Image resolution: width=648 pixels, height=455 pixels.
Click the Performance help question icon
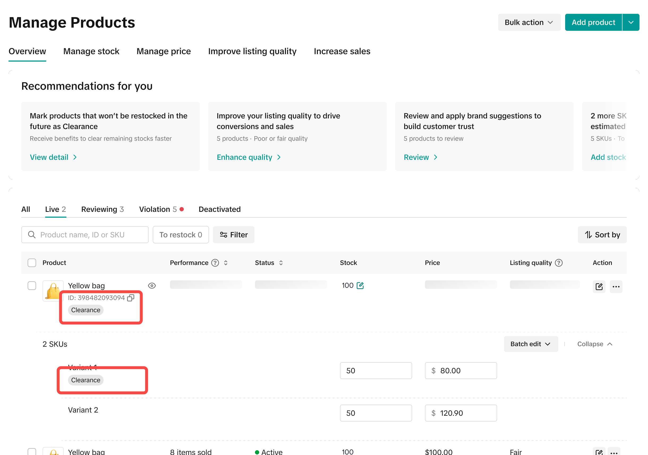(x=215, y=263)
